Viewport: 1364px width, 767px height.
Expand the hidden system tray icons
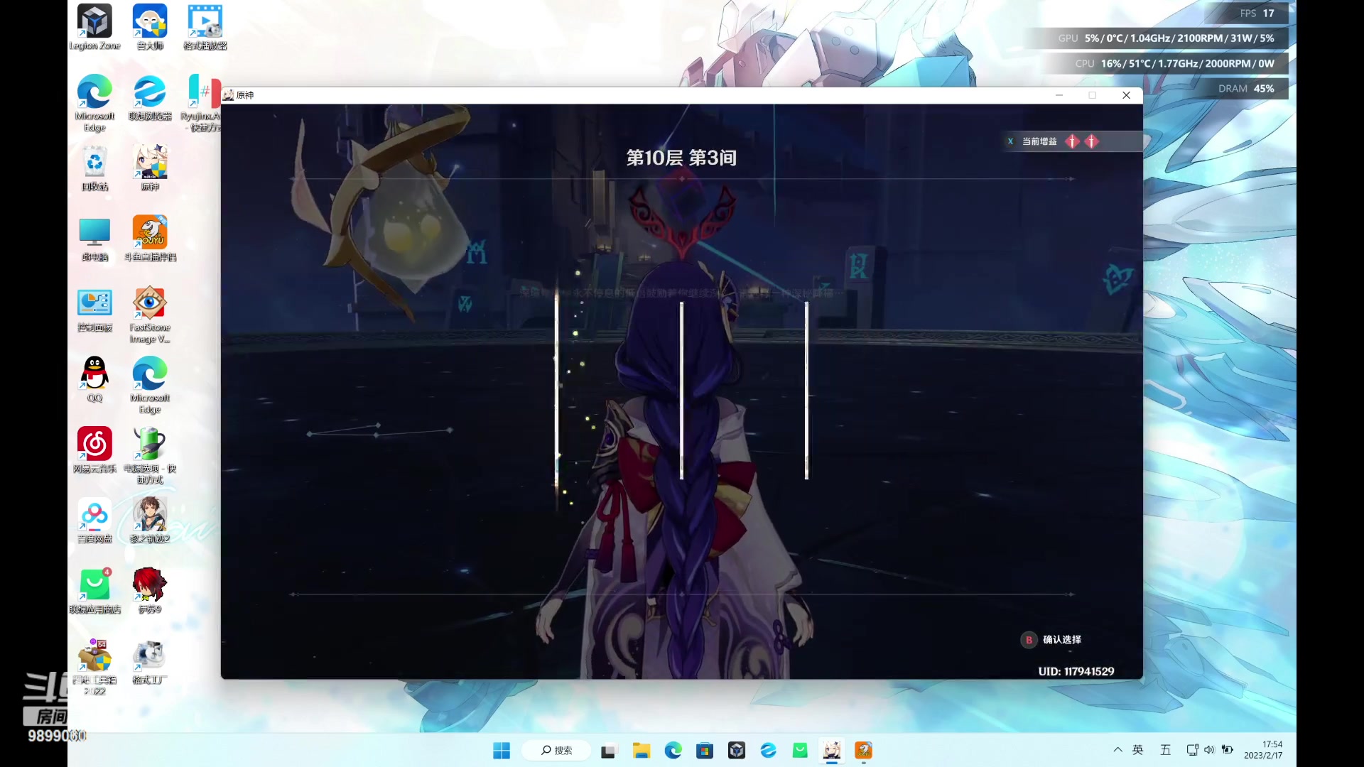[1117, 750]
